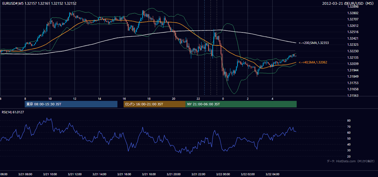Click hour tick 14 under the price chart
This screenshot has height=177, width=378.
[x=99, y=99]
